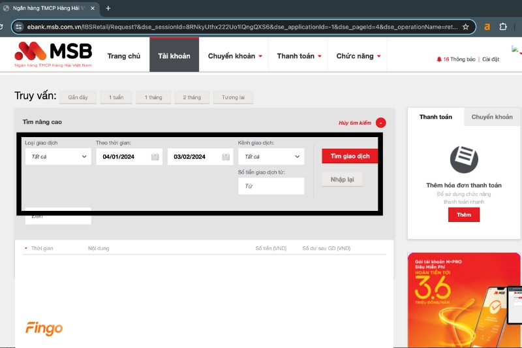Click the Hủy tìm kiếm link

pyautogui.click(x=354, y=123)
